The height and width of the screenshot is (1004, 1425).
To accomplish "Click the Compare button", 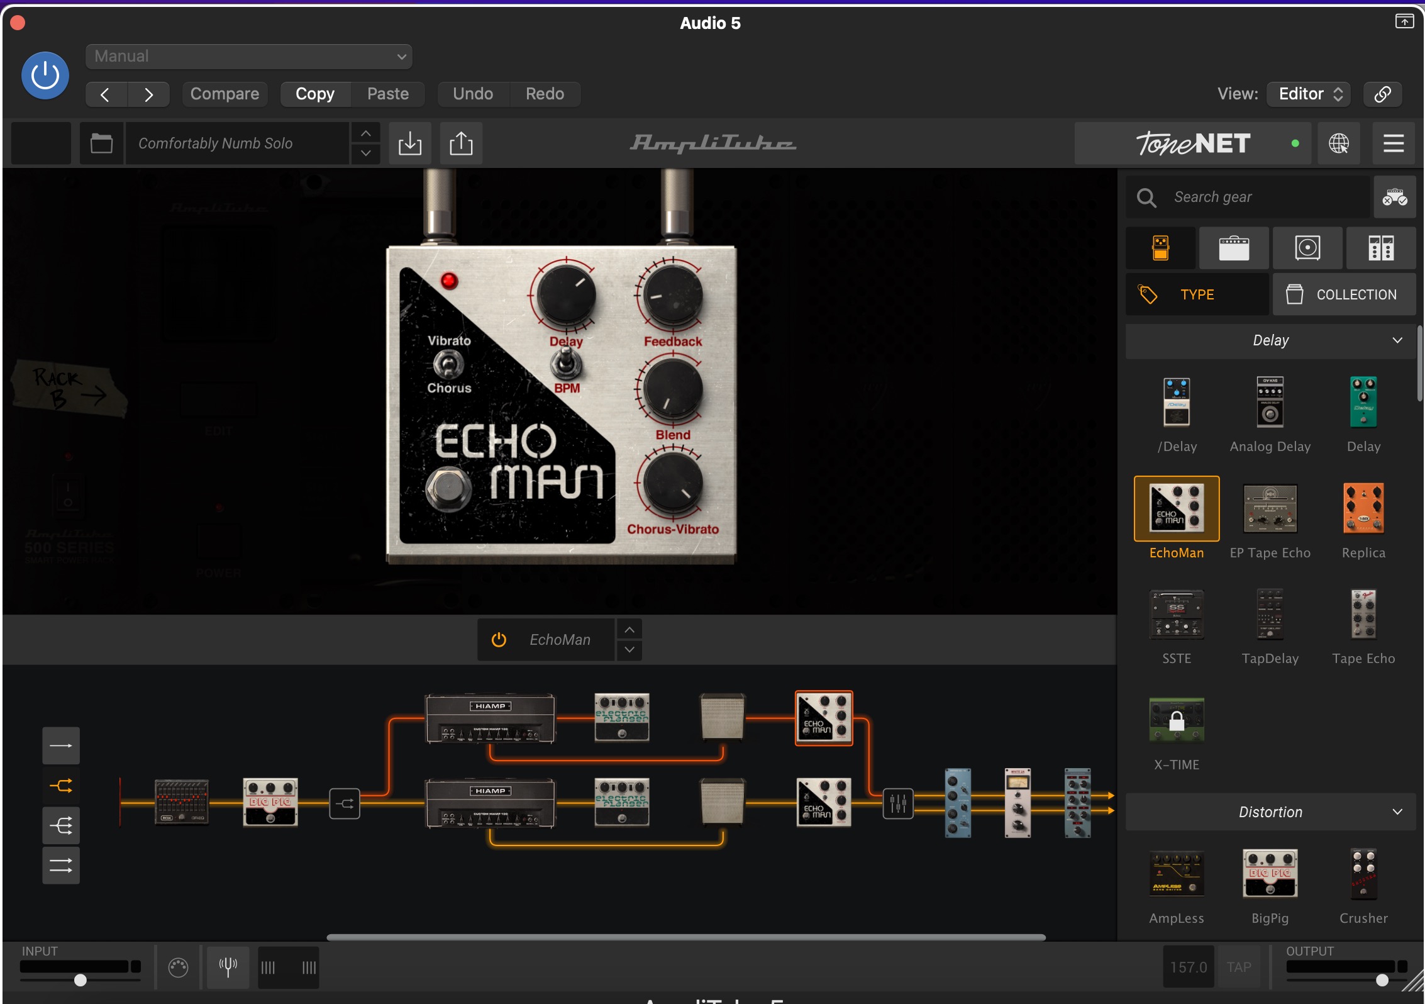I will click(225, 94).
